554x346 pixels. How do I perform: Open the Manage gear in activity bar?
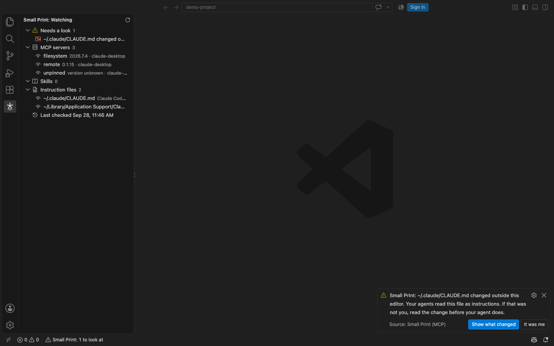point(10,325)
